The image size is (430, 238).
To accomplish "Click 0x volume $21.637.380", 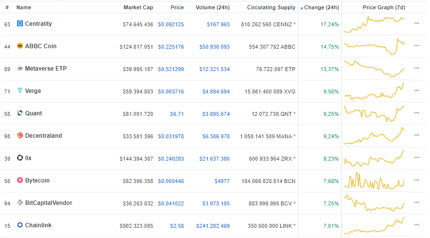I will [215, 159].
